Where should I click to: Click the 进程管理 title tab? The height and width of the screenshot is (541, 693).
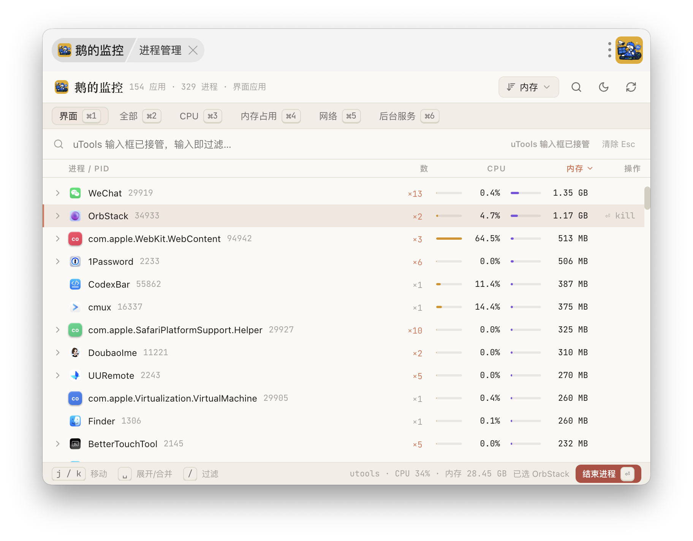pos(160,50)
